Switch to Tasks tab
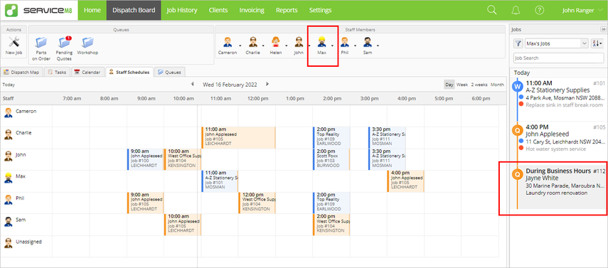Screen dimensions: 608x268 [x=57, y=72]
